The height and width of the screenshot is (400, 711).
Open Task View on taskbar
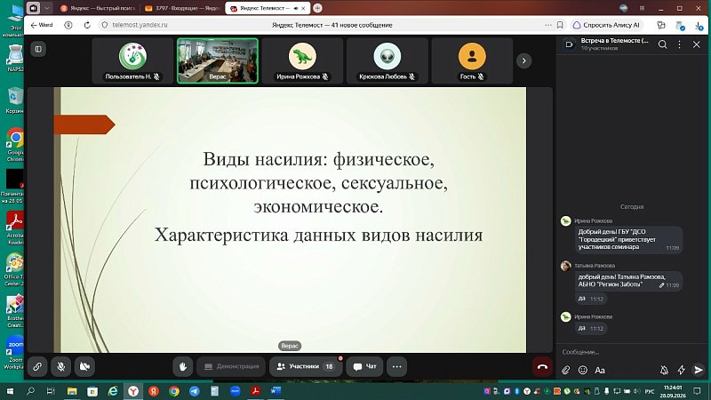51,391
